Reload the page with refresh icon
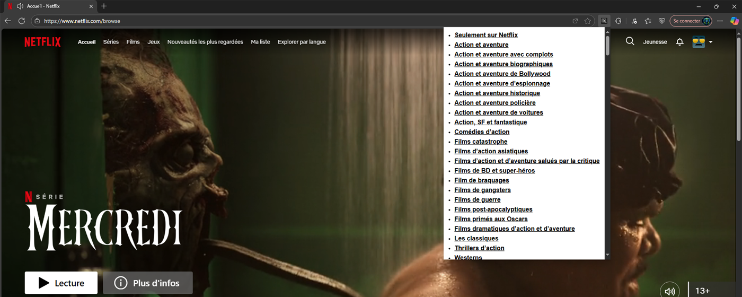Viewport: 742px width, 297px height. pyautogui.click(x=22, y=21)
